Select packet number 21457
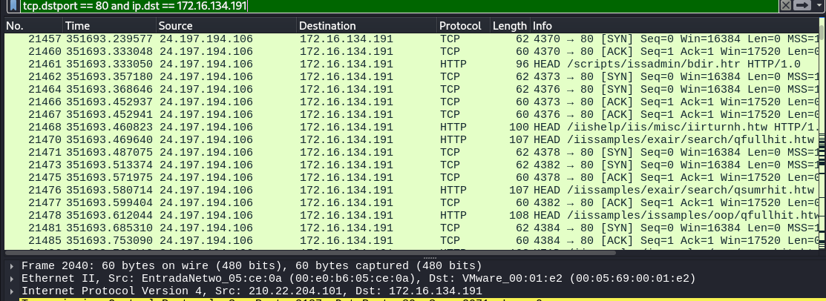This screenshot has height=301, width=826. point(413,39)
